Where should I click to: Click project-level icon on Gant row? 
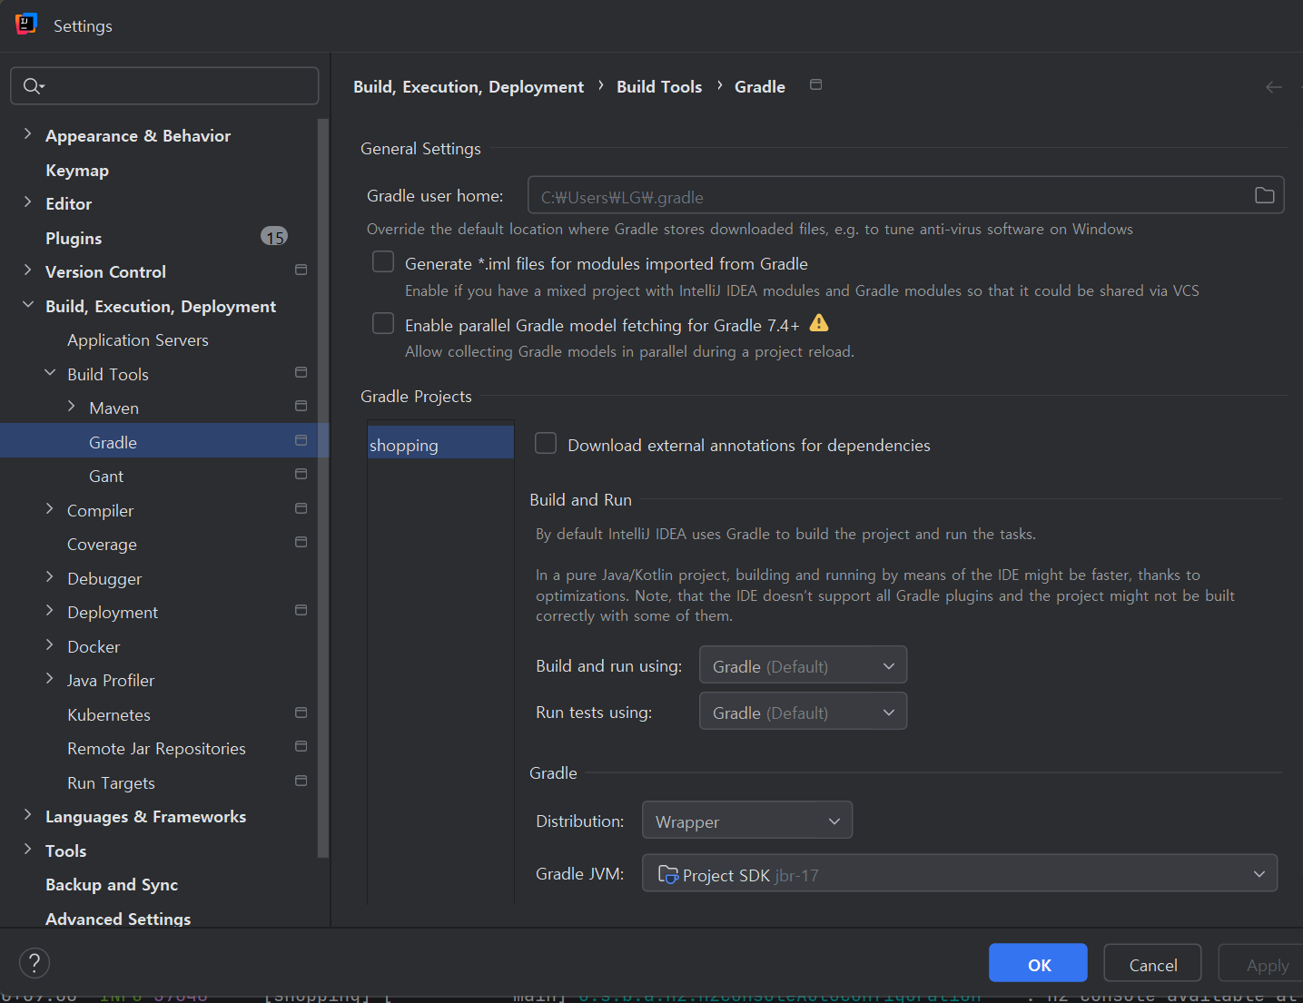[301, 474]
